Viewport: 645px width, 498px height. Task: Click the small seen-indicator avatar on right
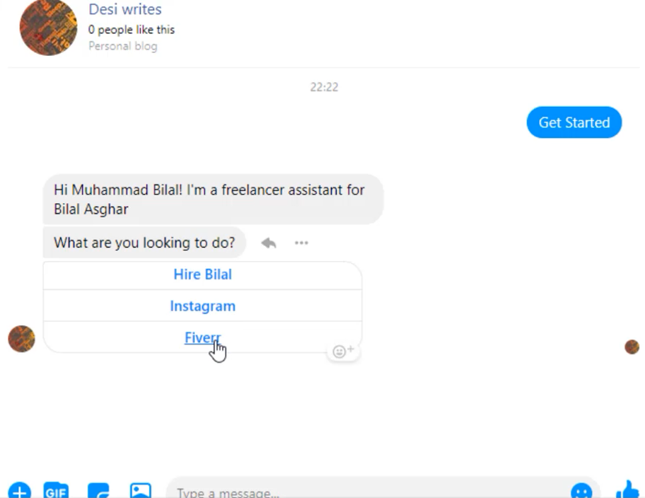[632, 347]
